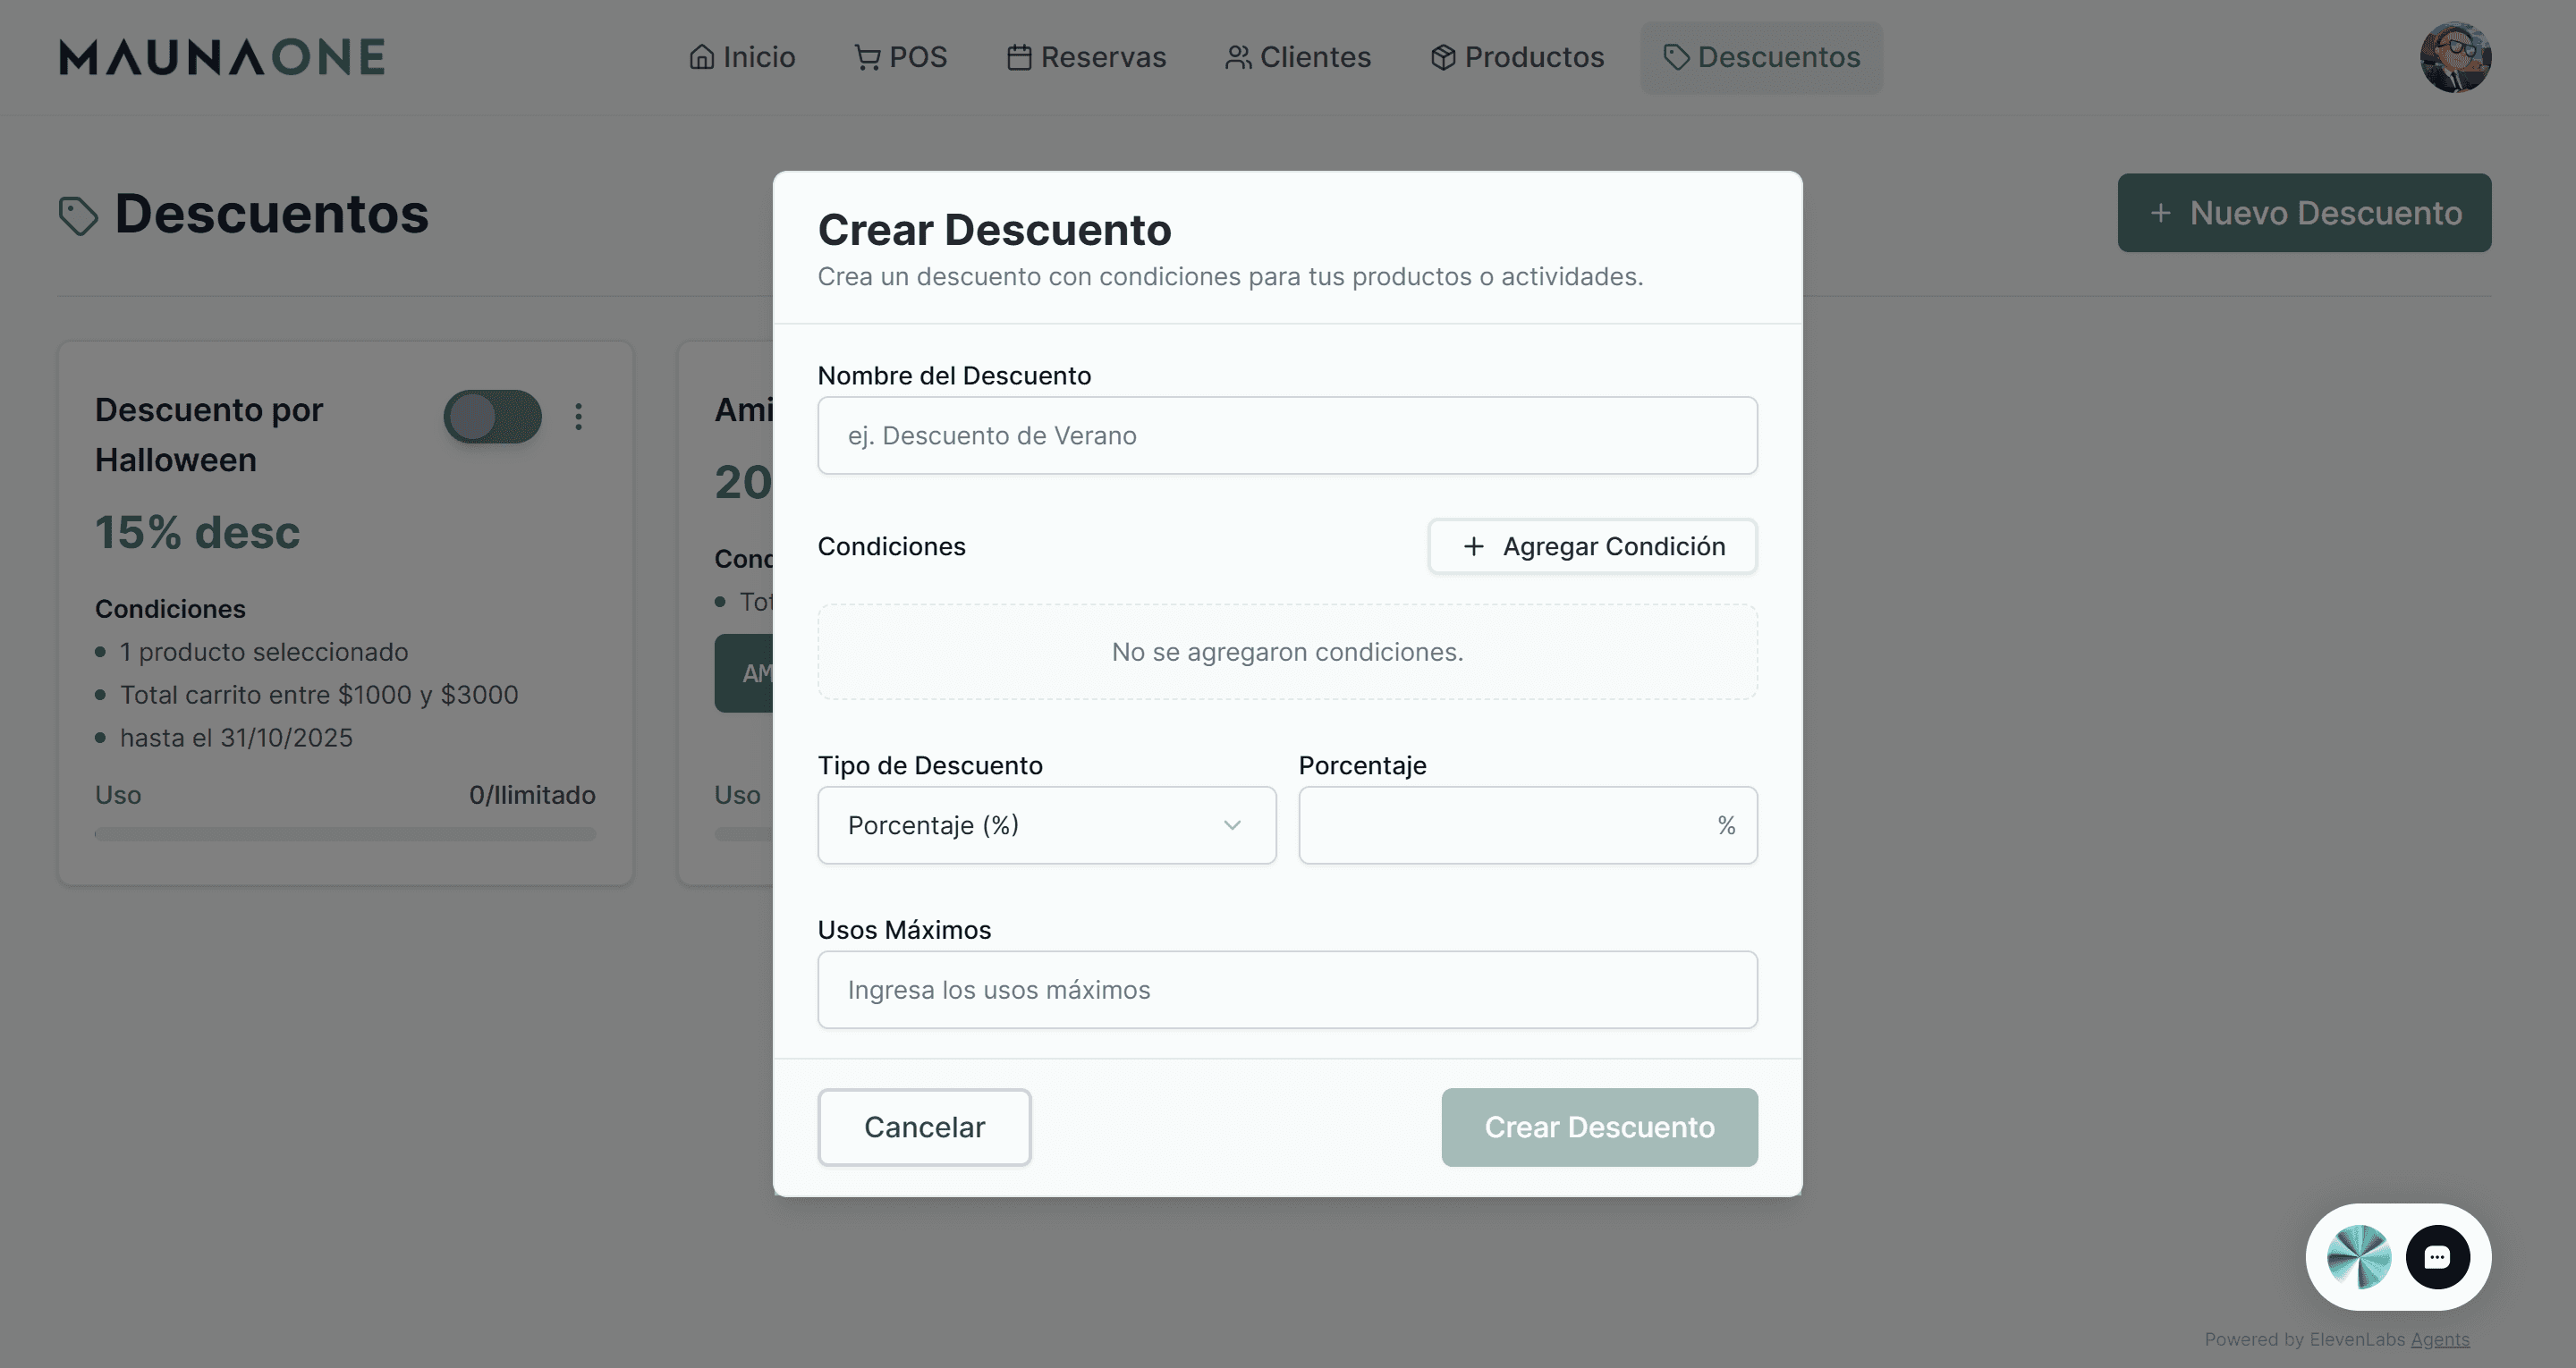
Task: Click the Descuentos tag icon in navbar
Action: click(x=1676, y=57)
